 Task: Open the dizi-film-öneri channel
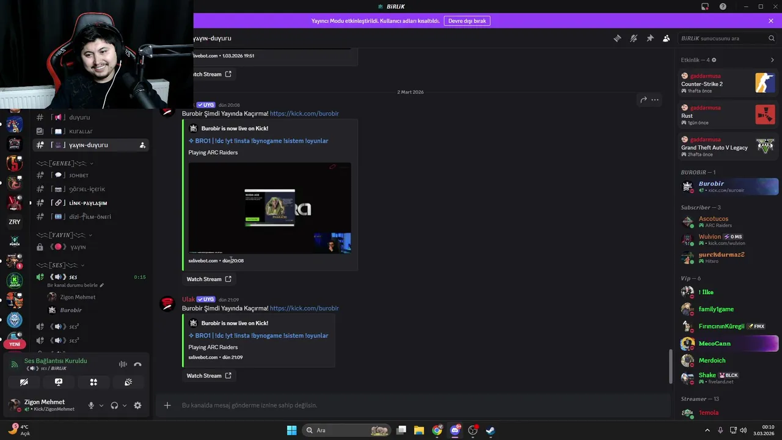coord(90,216)
